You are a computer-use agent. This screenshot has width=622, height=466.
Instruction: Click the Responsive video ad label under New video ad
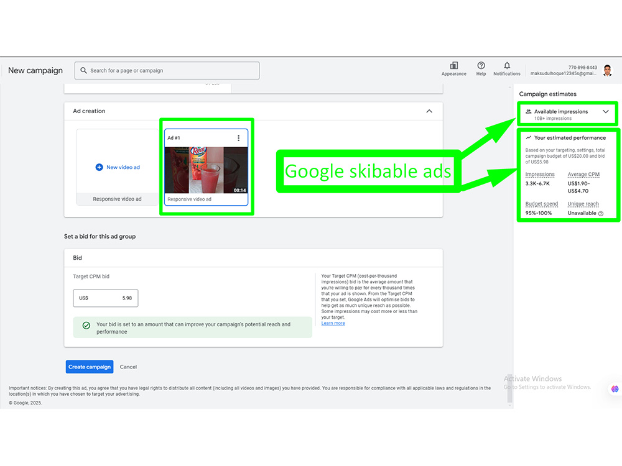(x=117, y=199)
